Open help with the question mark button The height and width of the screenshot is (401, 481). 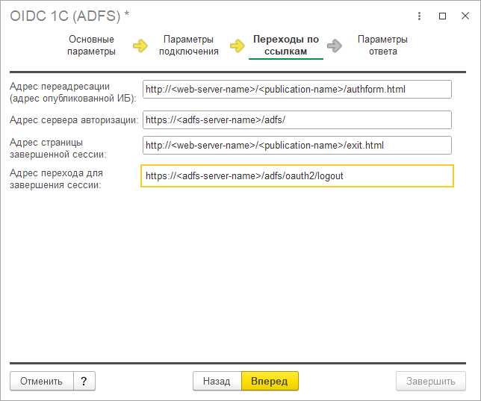point(84,381)
